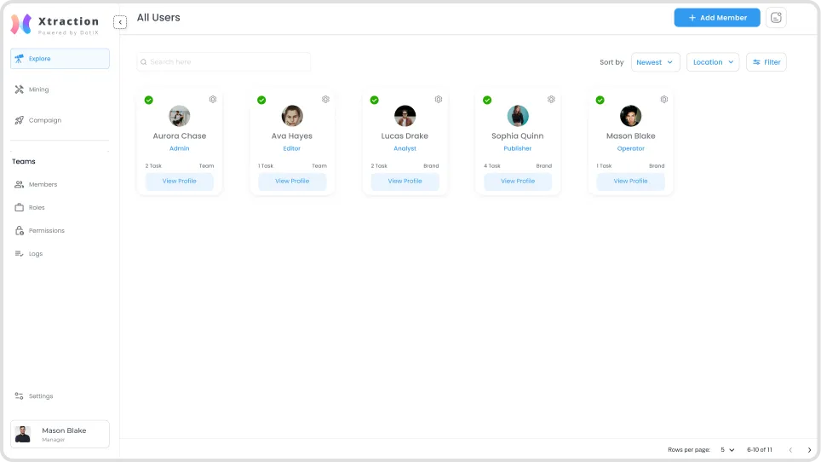Click the '6-10 of 11' pagination text
Viewport: 821px width, 462px height.
pos(760,450)
